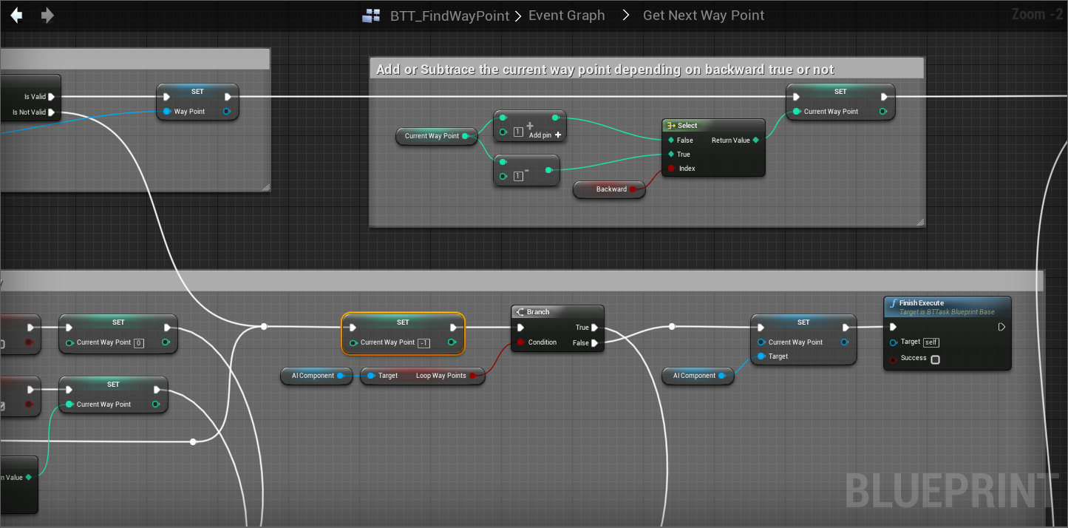Toggle the Success checkbox on Finish Execute
Viewport: 1068px width, 528px height.
(935, 359)
